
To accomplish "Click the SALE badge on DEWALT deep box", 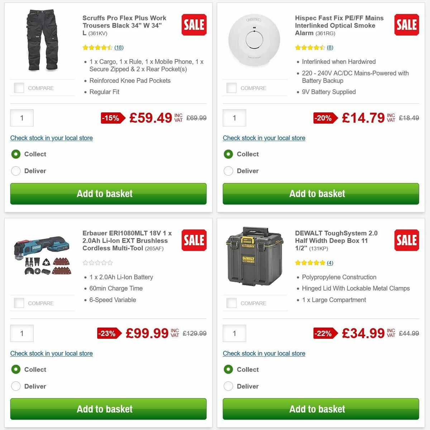I will (406, 240).
